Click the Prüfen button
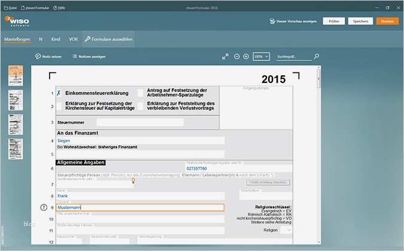This screenshot has height=251, width=404. [x=334, y=22]
